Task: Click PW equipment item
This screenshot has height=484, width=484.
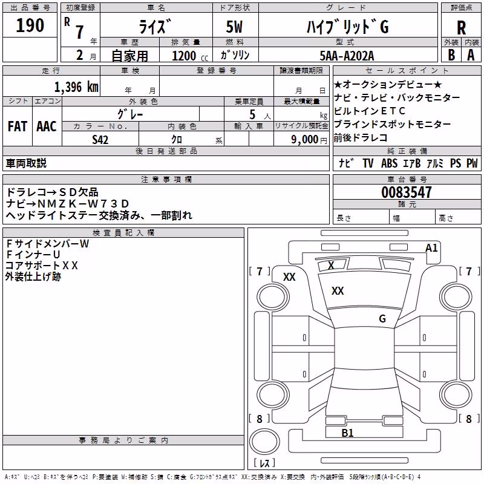Action: pyautogui.click(x=472, y=163)
